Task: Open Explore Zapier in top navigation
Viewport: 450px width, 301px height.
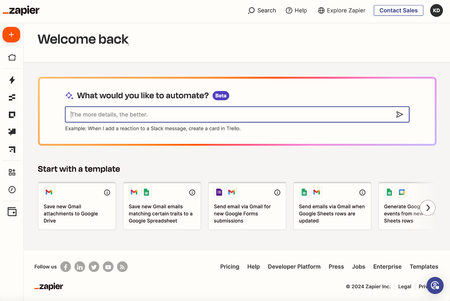Action: (341, 10)
